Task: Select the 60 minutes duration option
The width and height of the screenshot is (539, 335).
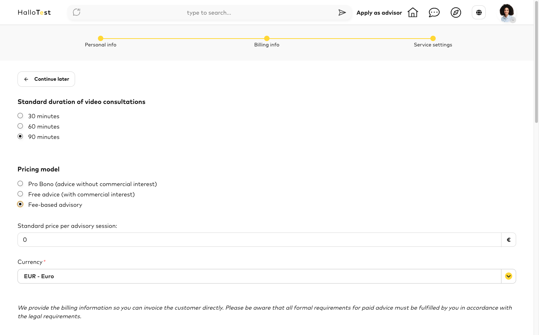Action: 20,126
